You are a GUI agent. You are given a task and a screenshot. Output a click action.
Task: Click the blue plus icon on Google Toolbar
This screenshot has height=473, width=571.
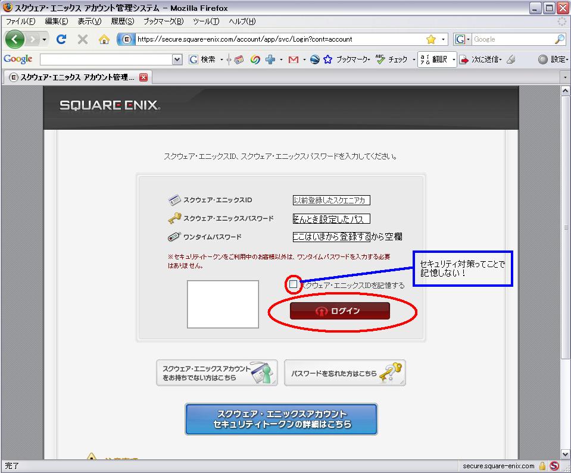point(270,59)
